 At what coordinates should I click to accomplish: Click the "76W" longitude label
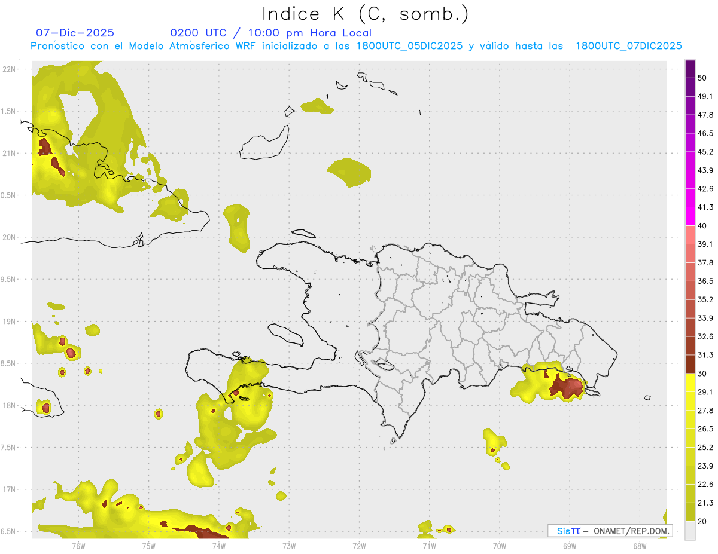tap(78, 546)
